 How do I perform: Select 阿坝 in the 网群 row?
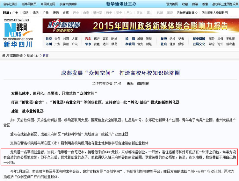(x=170, y=13)
